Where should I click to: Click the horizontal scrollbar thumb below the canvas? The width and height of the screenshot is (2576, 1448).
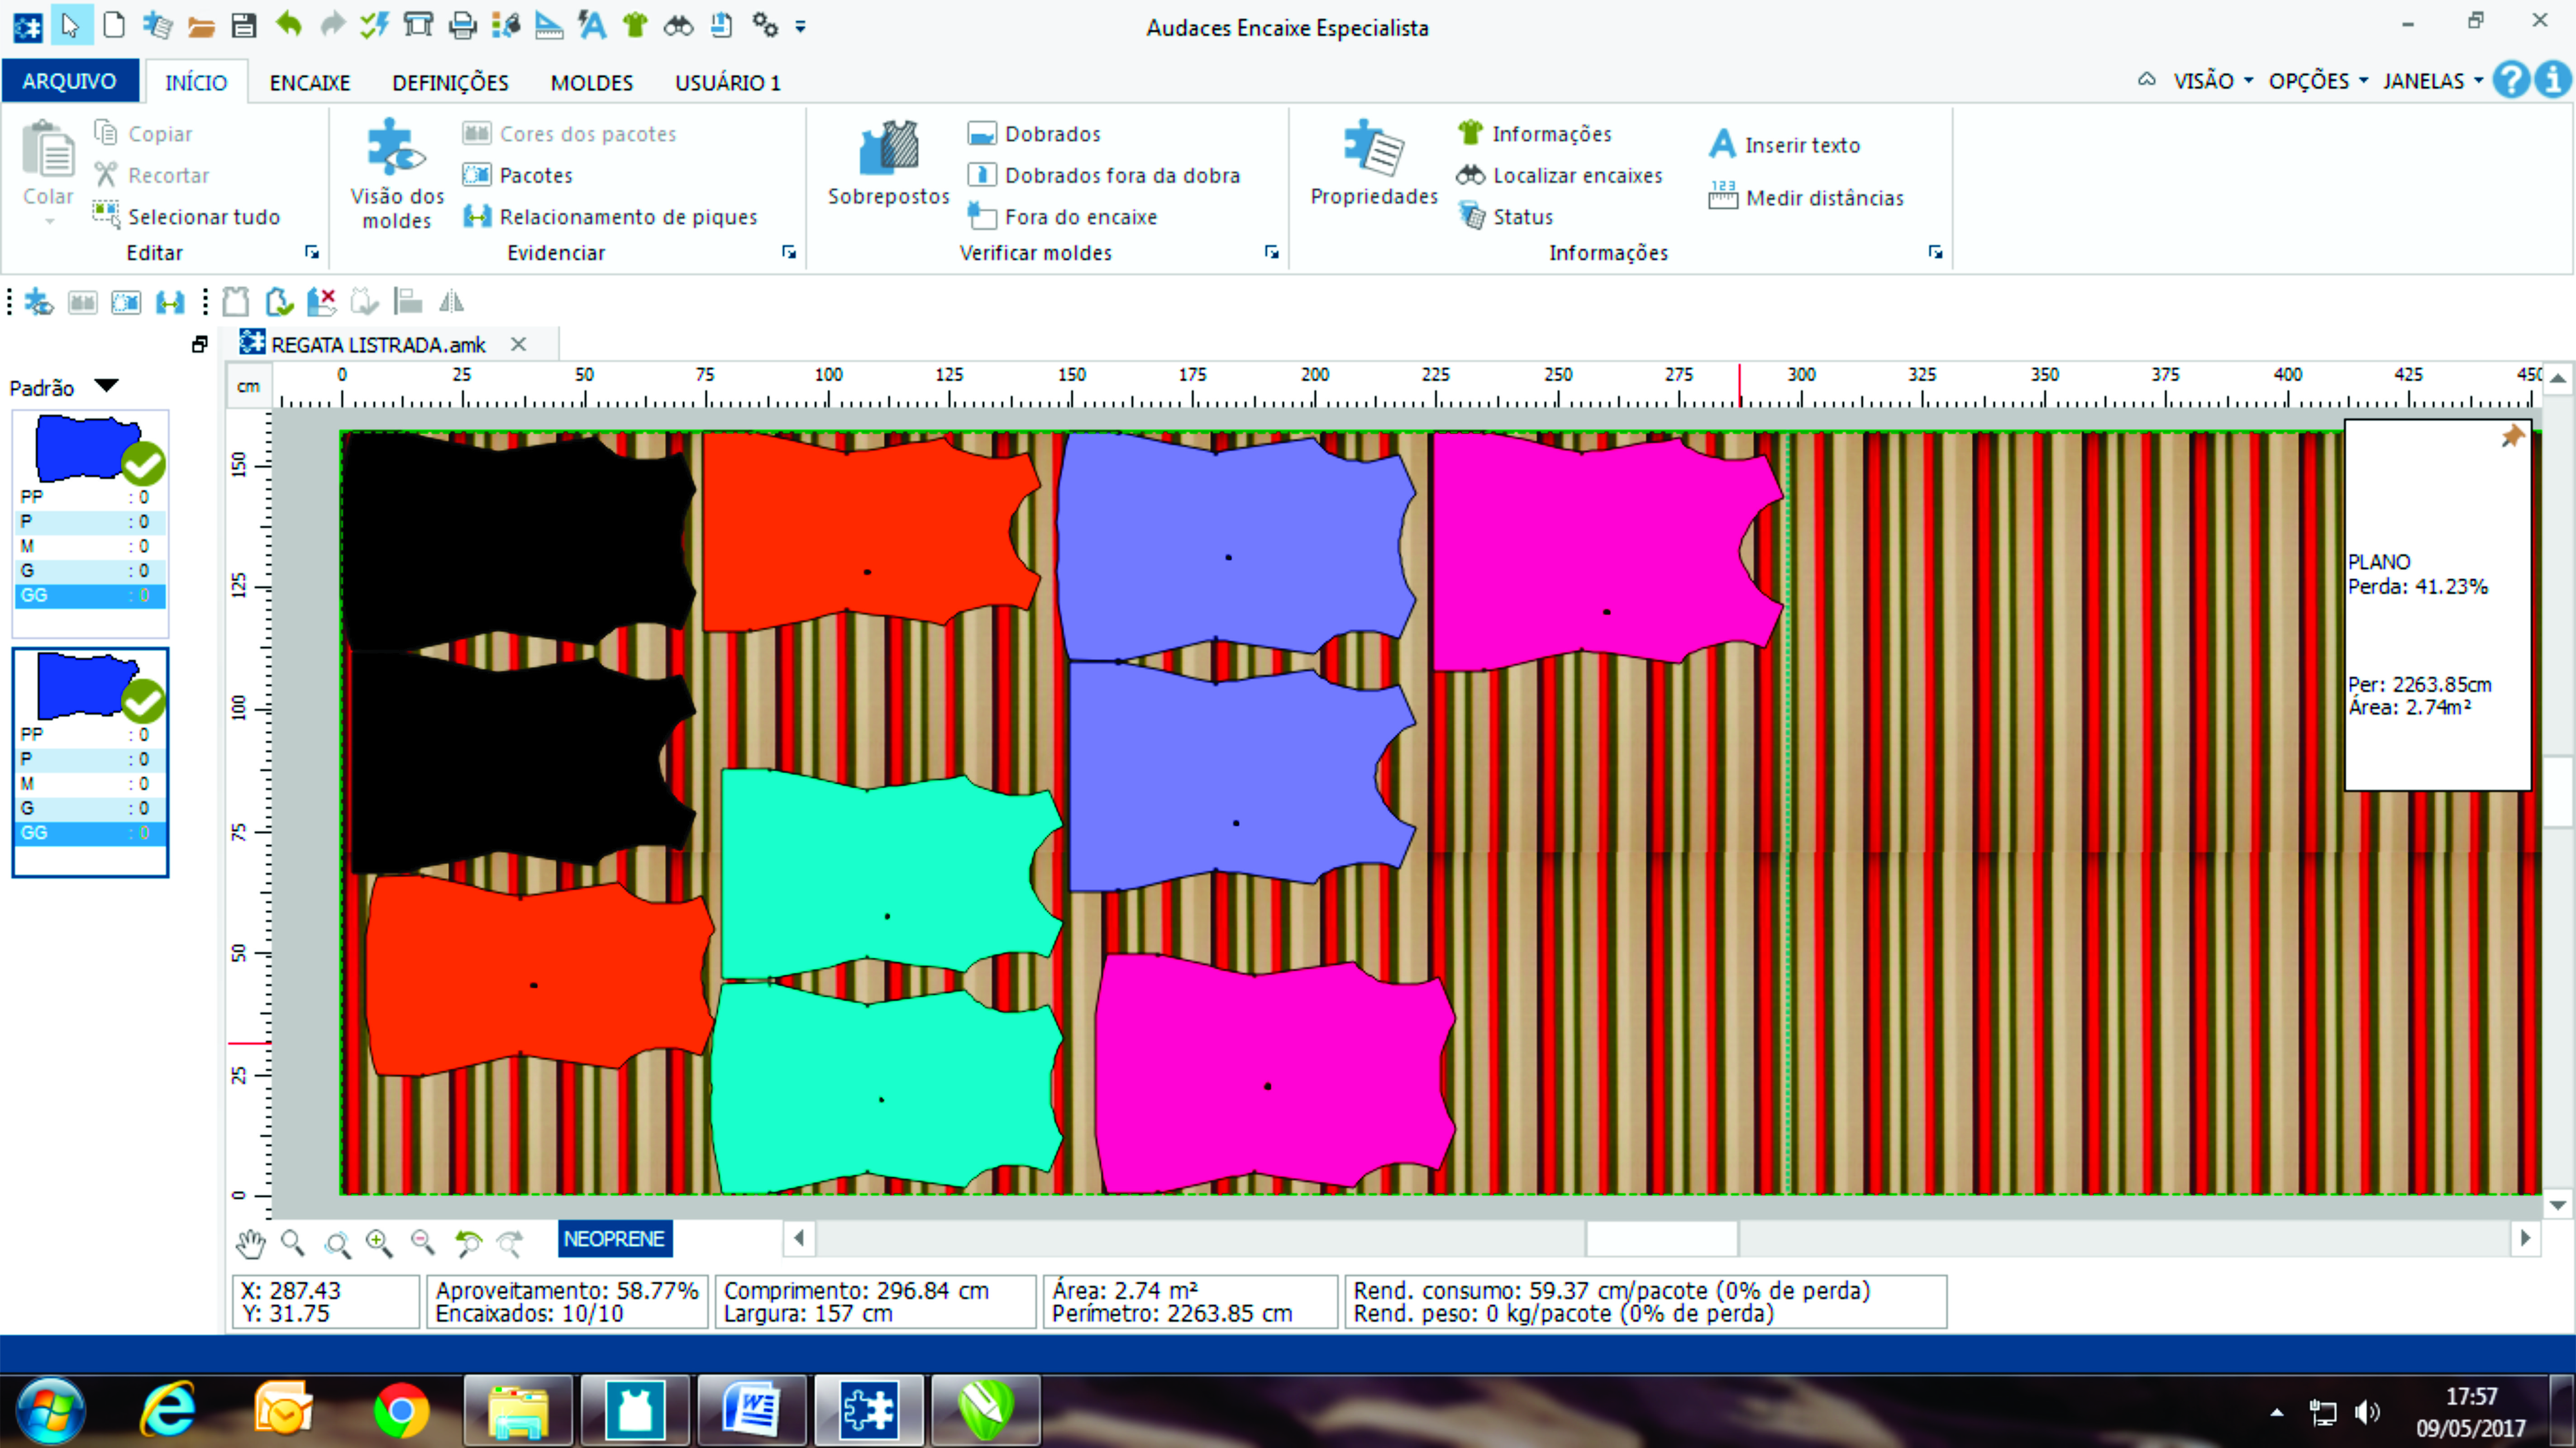(1662, 1238)
